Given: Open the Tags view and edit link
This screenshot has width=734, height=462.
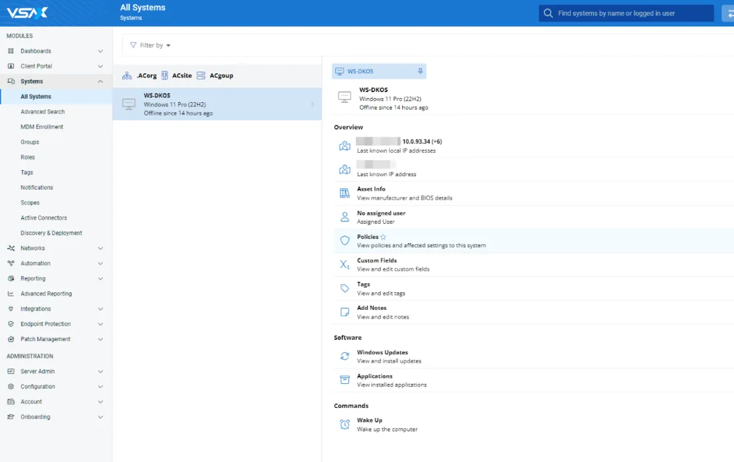Looking at the screenshot, I should click(381, 288).
